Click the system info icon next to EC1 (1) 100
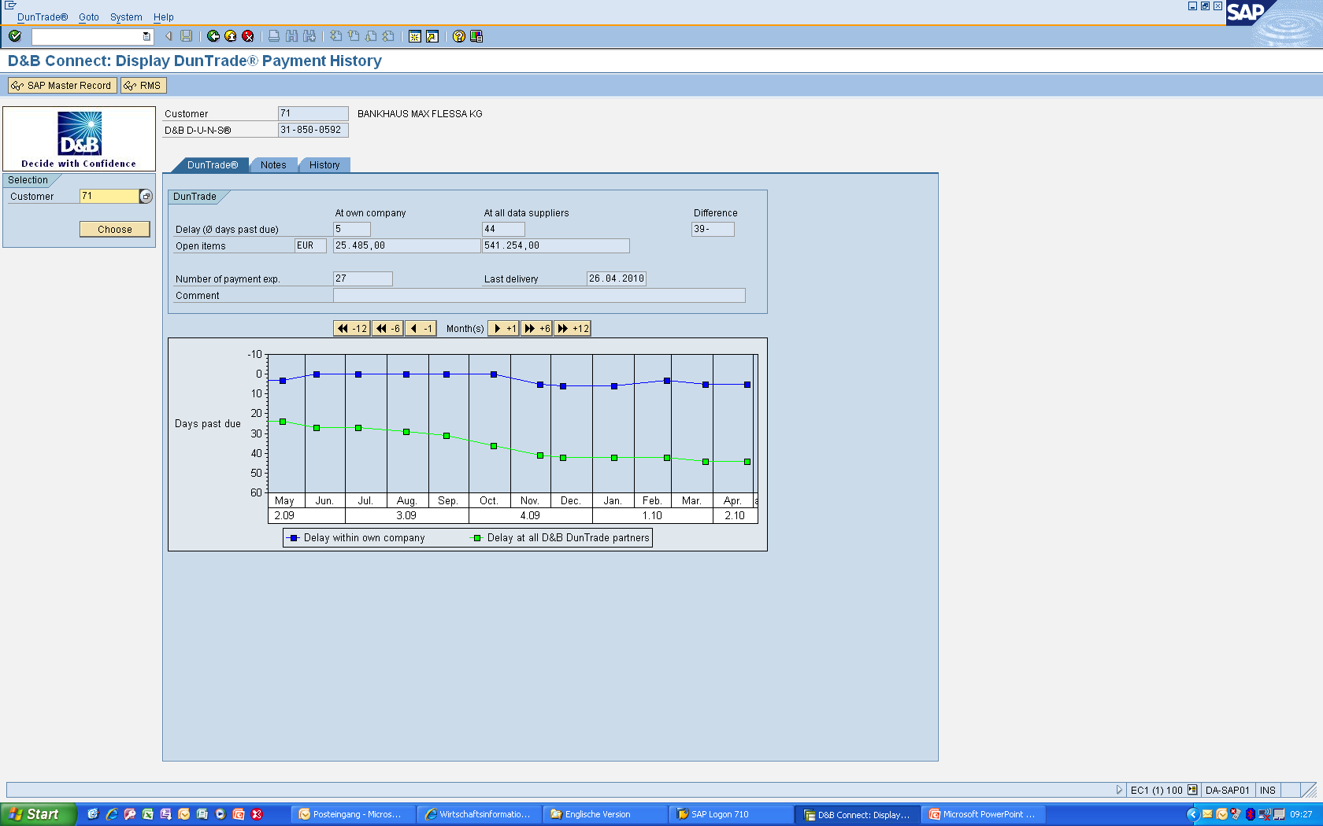This screenshot has height=826, width=1323. pos(1192,790)
